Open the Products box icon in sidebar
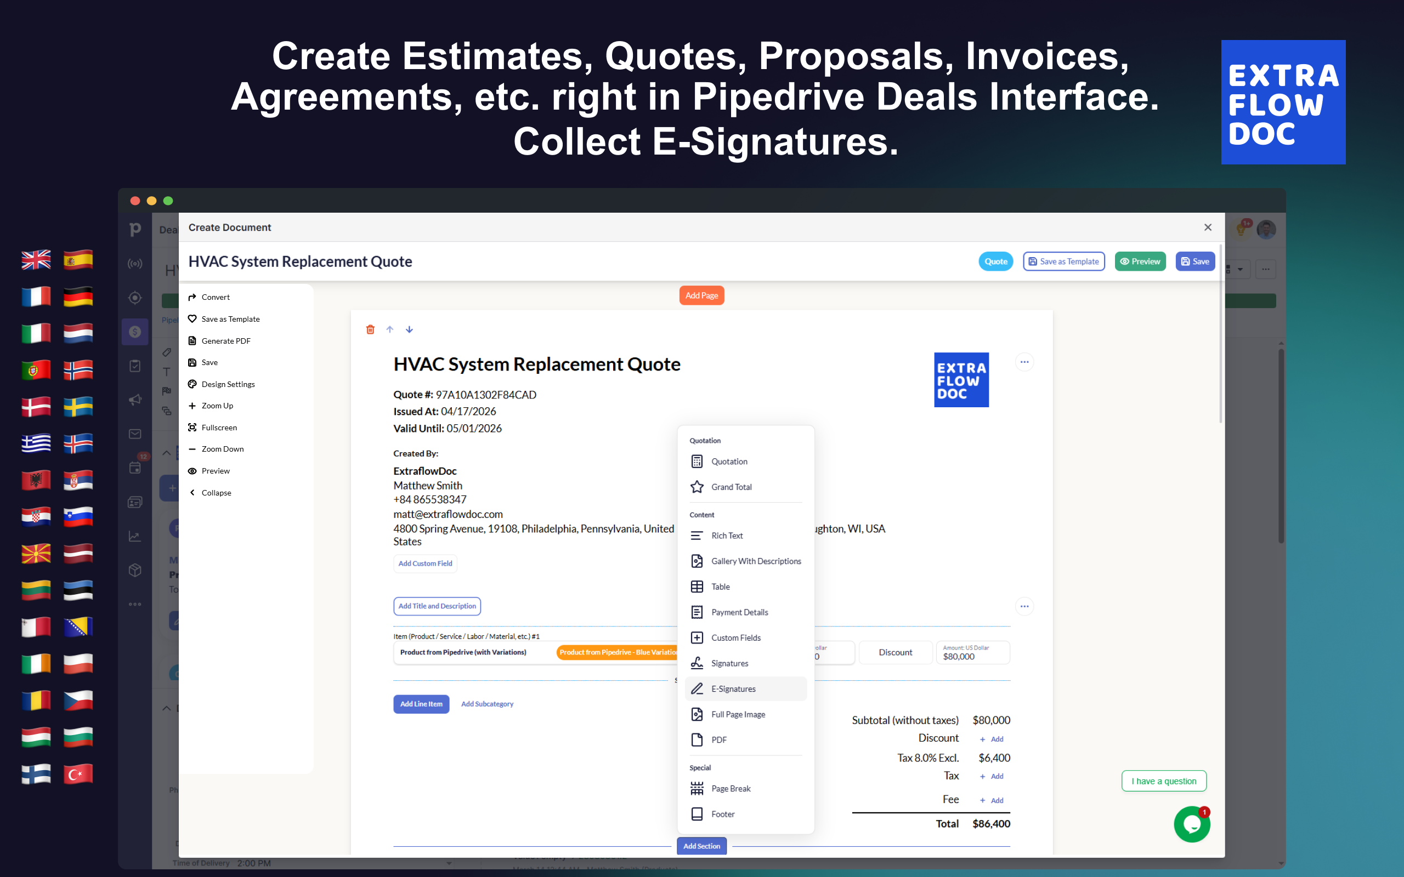The image size is (1404, 877). pos(134,570)
